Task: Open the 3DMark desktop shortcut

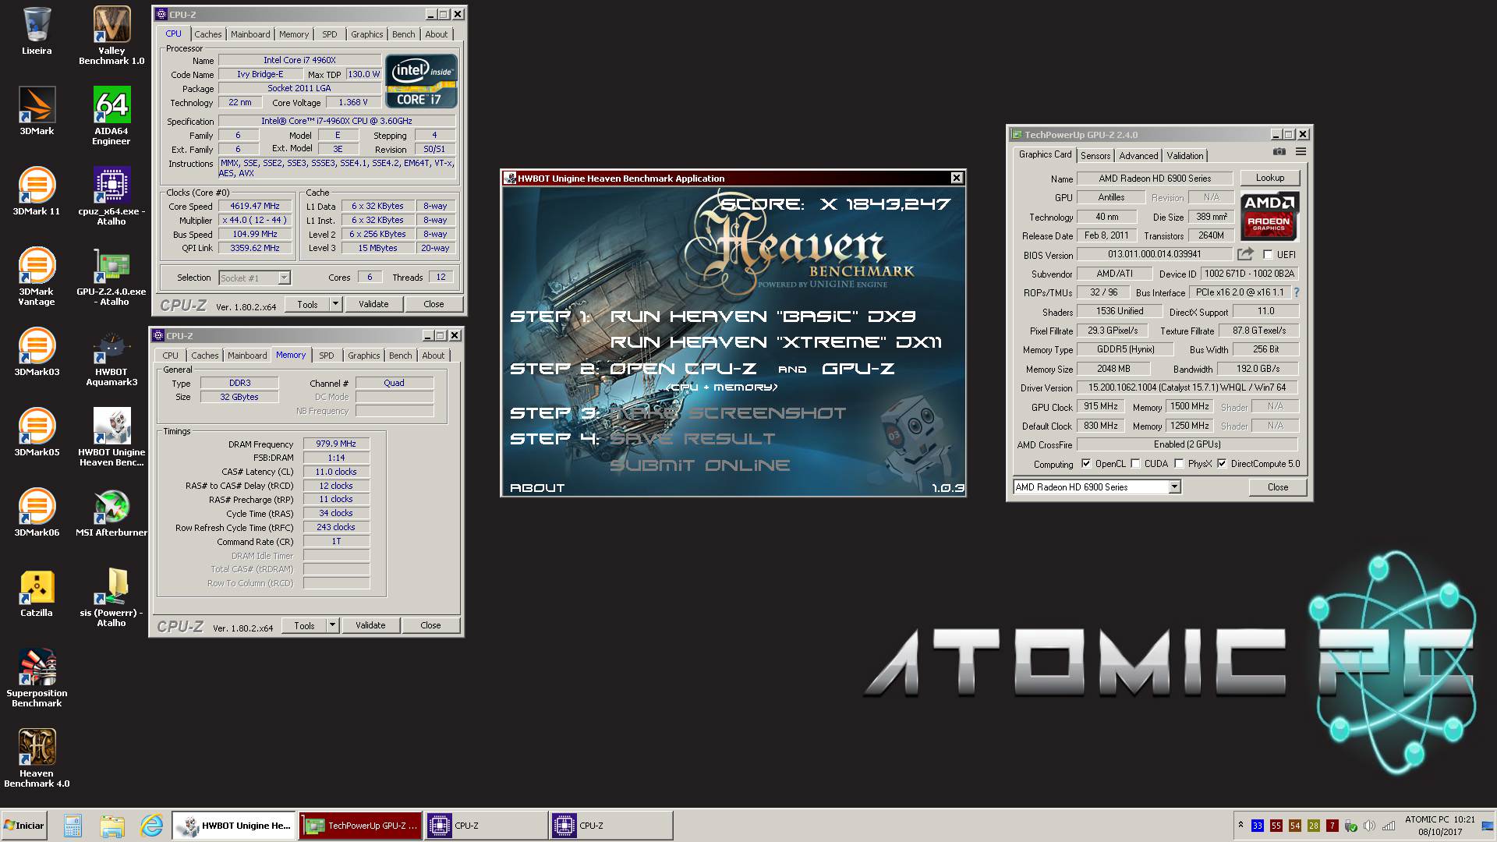Action: click(x=37, y=111)
